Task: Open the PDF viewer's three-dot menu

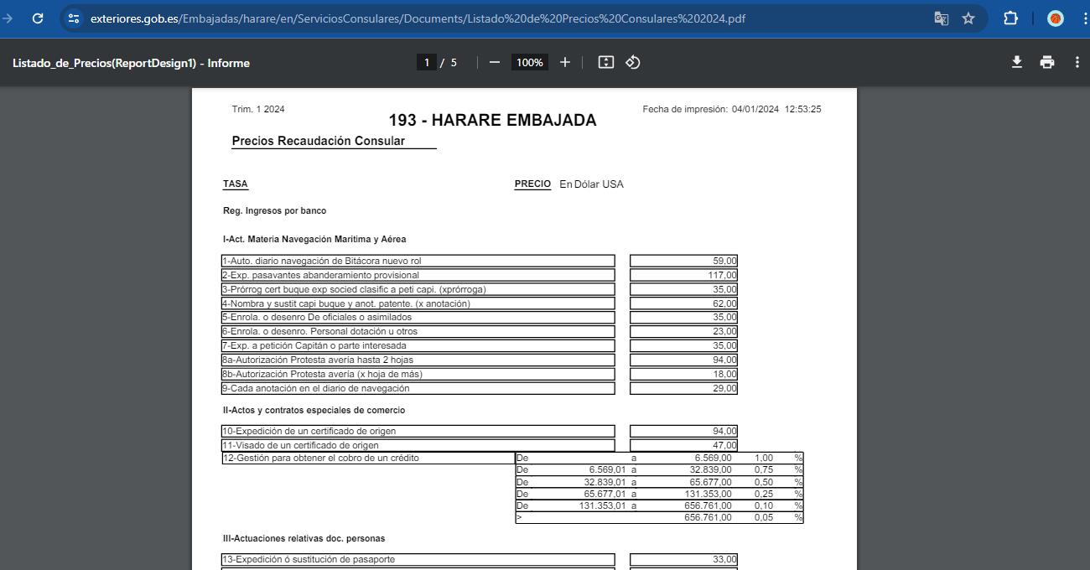Action: point(1077,62)
